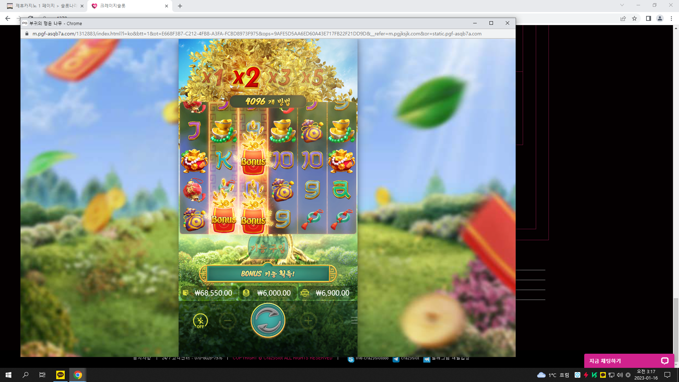The height and width of the screenshot is (382, 679).
Task: Open the Chrome profile menu
Action: (x=660, y=18)
